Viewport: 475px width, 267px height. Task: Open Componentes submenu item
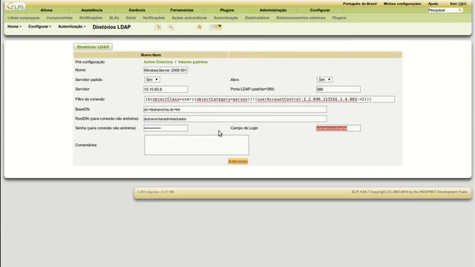(59, 18)
